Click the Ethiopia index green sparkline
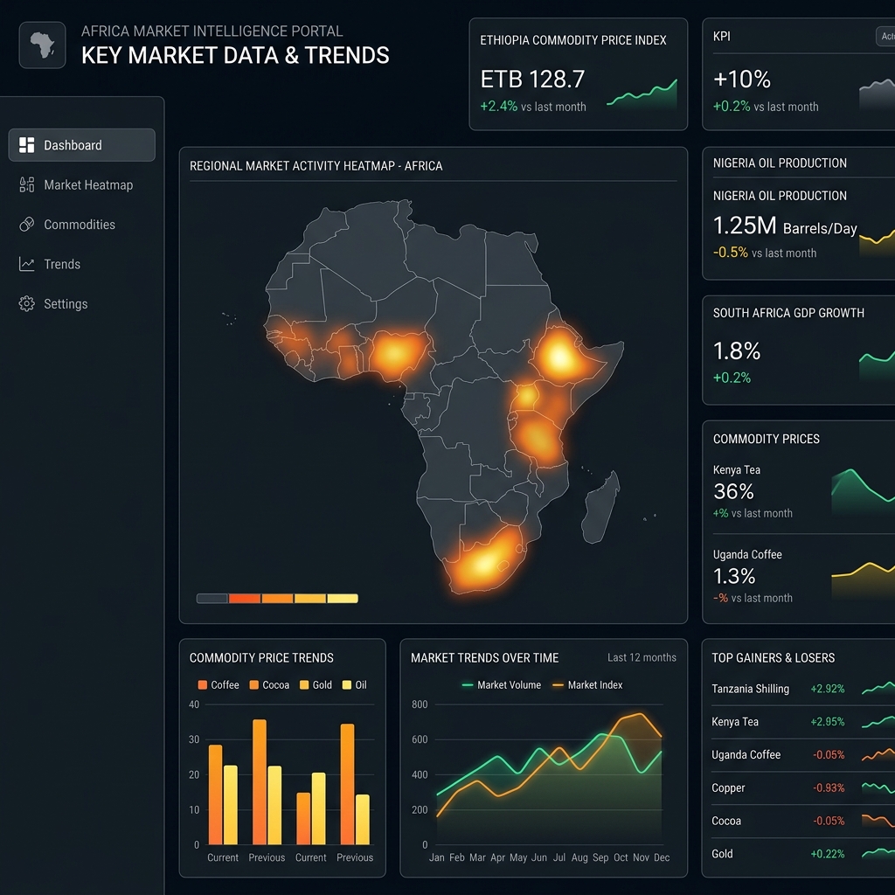895x895 pixels. pyautogui.click(x=642, y=93)
